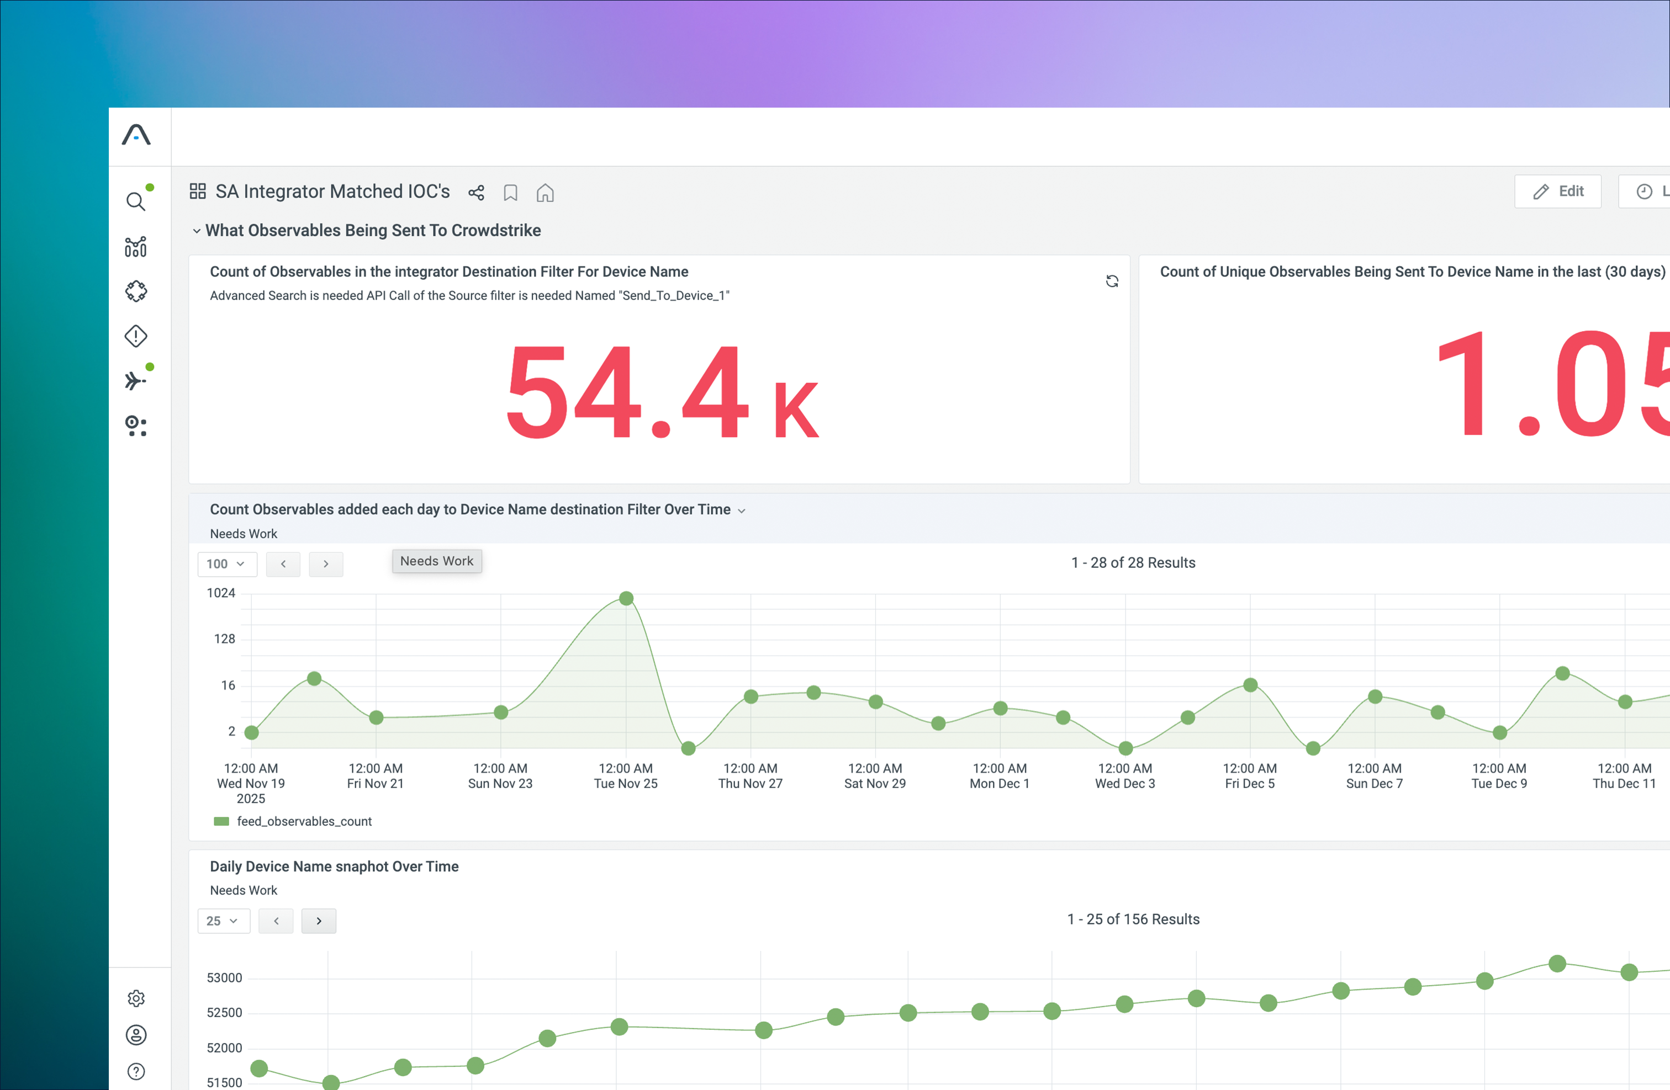Screen dimensions: 1670x1090
Task: Refresh the Count of Observables widget
Action: pyautogui.click(x=1112, y=281)
